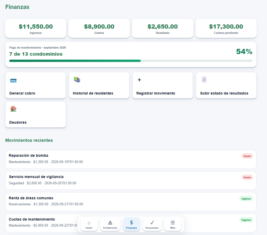Click the checkmark Encuestas icon
Screen dimensions: 267x235
(x=152, y=222)
